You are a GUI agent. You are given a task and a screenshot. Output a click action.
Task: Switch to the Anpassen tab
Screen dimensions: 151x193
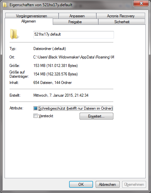(x=77, y=16)
